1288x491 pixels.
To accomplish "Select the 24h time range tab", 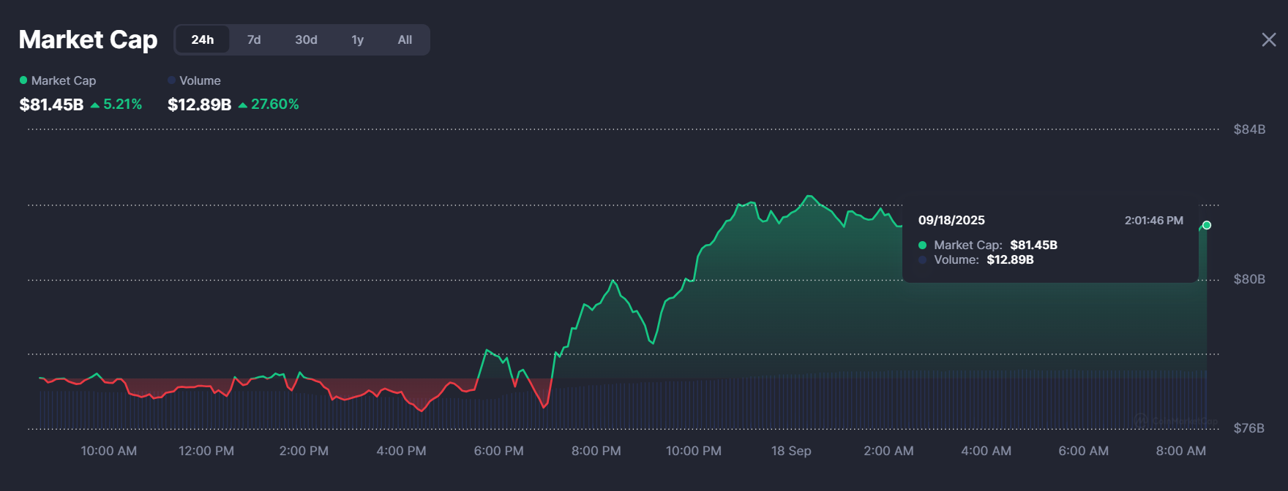I will tap(203, 39).
